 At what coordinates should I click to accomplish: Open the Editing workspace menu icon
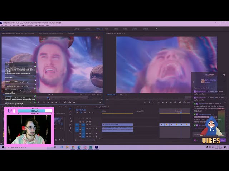102,29
